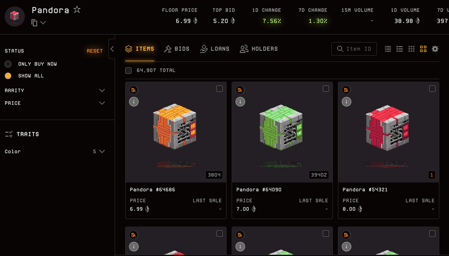
Task: Click the Pandora collection avatar logo
Action: pyautogui.click(x=15, y=16)
